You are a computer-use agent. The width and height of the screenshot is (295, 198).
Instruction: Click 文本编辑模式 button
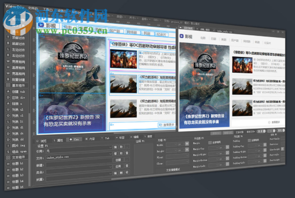tap(173, 170)
